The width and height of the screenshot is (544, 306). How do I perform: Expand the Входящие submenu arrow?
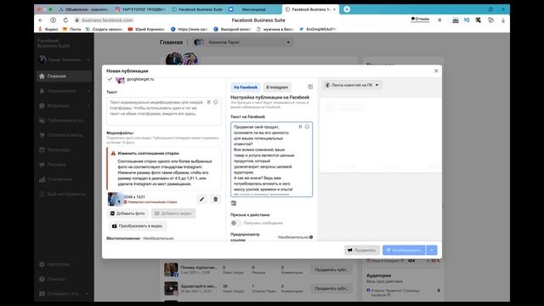tap(88, 105)
